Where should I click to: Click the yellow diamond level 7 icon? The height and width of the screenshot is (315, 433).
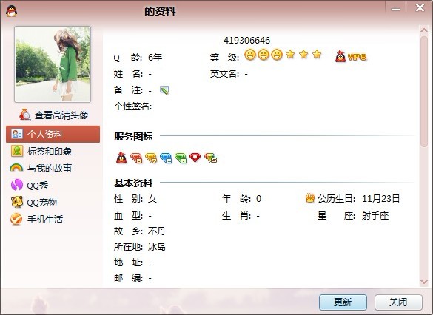coord(151,157)
